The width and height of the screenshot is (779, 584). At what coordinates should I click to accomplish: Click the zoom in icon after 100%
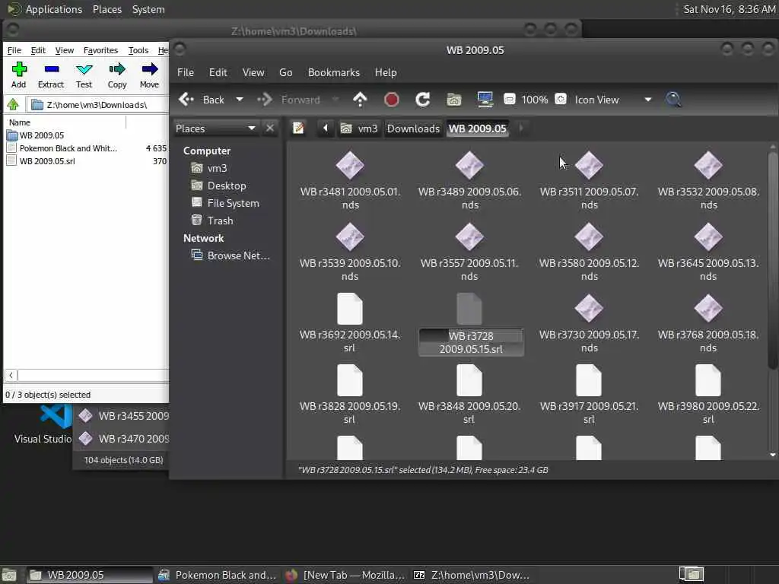click(x=561, y=100)
